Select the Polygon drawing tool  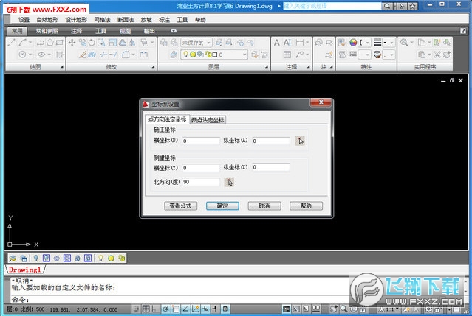[50, 43]
